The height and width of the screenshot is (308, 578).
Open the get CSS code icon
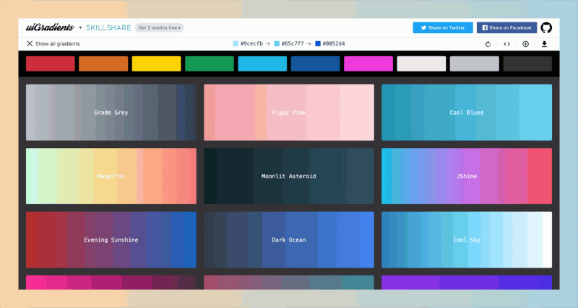507,44
